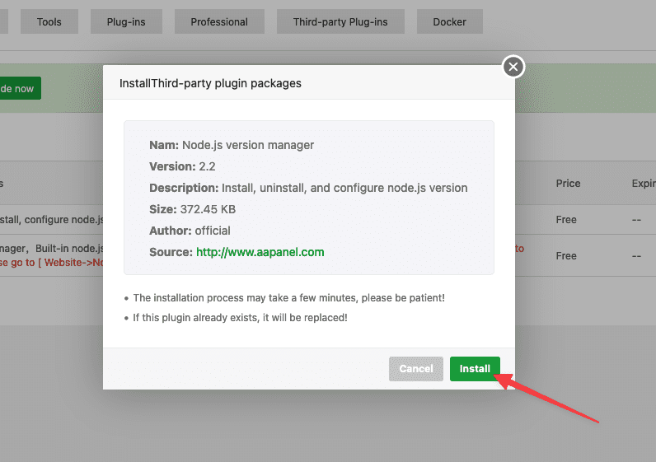The width and height of the screenshot is (656, 462).
Task: Click the red 'go to [ Website' notice text
Action: 49,263
